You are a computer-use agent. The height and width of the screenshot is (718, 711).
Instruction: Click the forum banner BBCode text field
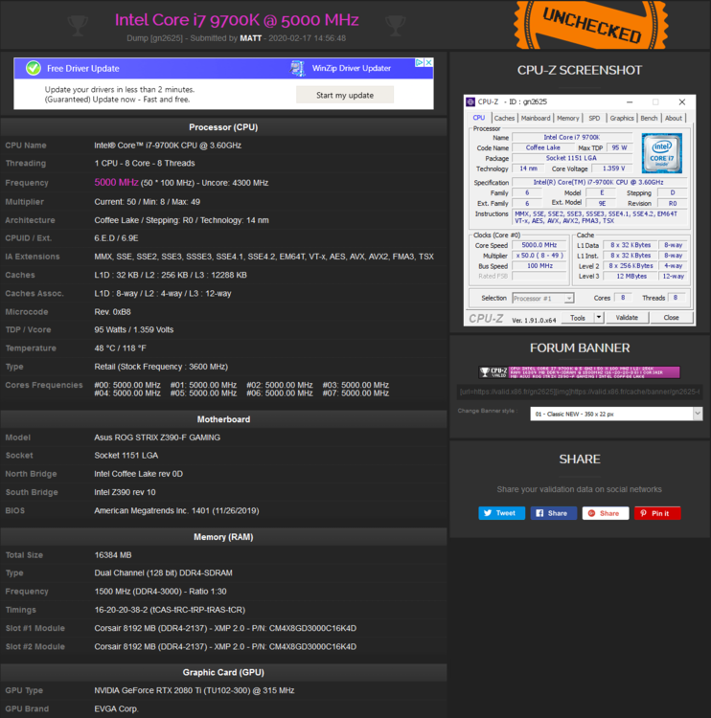pyautogui.click(x=580, y=391)
